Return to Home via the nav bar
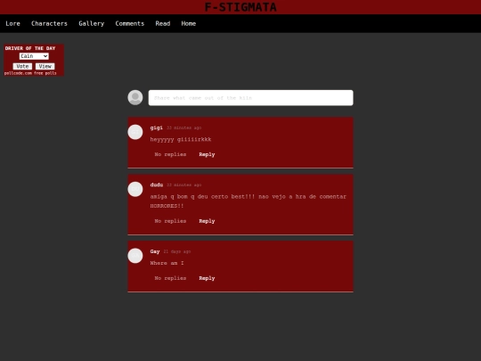 coord(188,24)
